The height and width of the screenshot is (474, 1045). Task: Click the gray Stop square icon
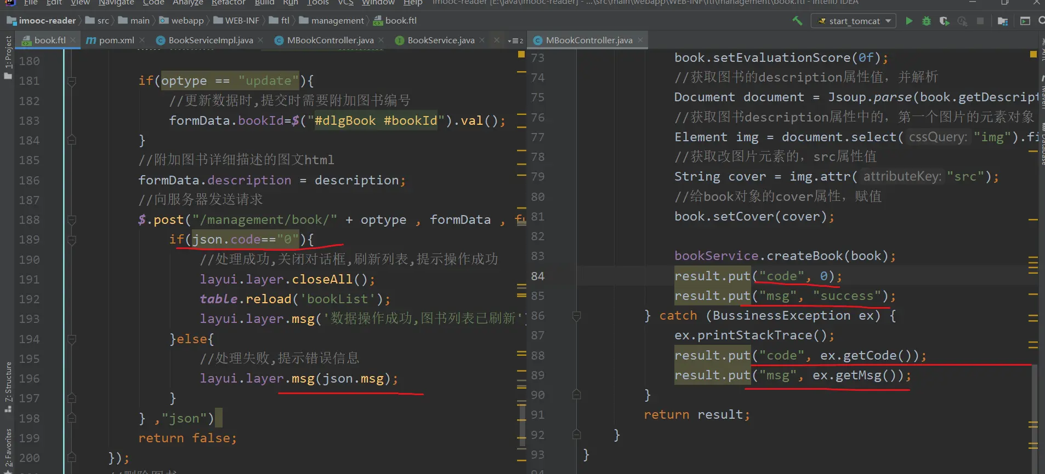(980, 21)
